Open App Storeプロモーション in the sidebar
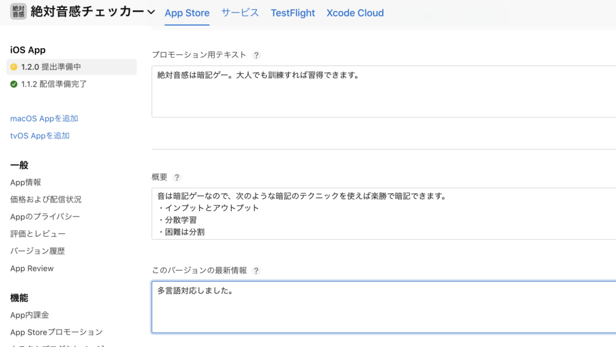Image resolution: width=616 pixels, height=347 pixels. (x=57, y=332)
